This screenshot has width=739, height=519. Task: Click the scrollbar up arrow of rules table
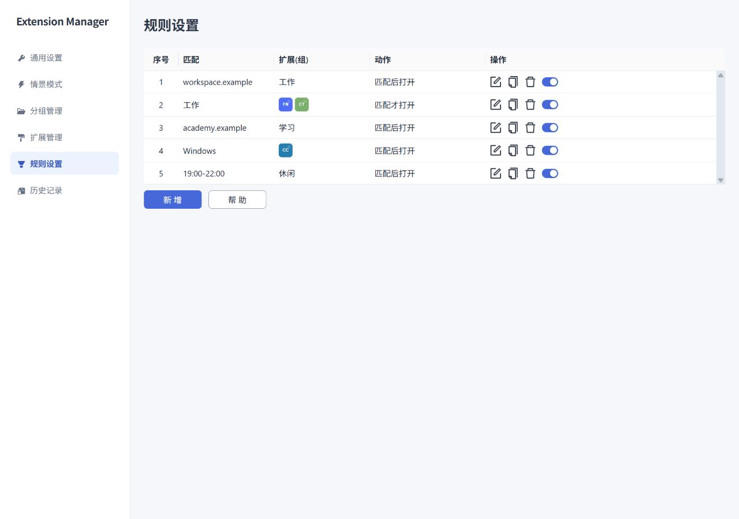(721, 75)
